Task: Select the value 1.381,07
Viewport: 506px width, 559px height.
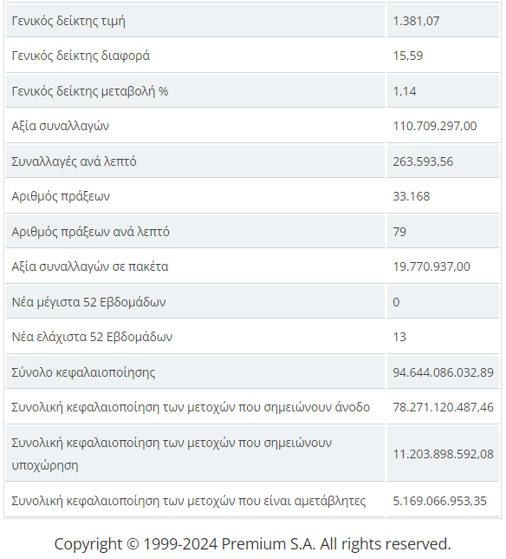Action: pyautogui.click(x=416, y=21)
